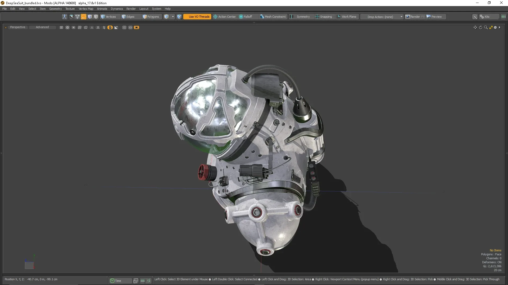Click the vertical sliders status icon
508x285 pixels.
149,281
